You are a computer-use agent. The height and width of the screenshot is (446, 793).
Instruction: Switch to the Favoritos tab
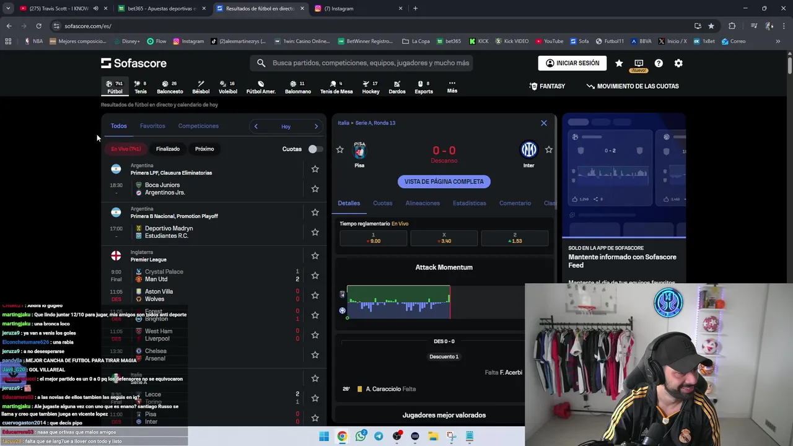[152, 126]
